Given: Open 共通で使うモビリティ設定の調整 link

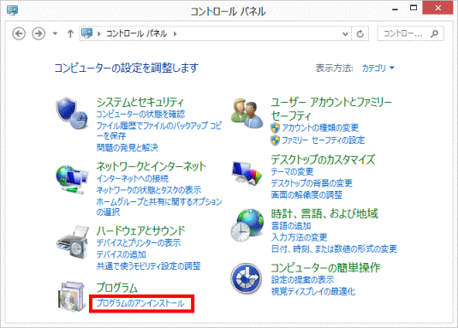Looking at the screenshot, I should click(x=148, y=265).
